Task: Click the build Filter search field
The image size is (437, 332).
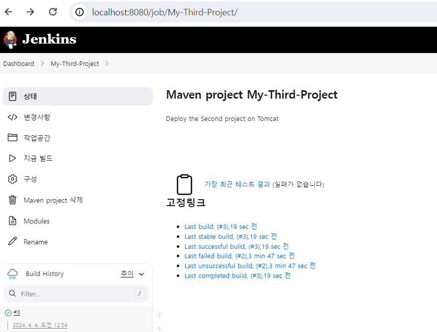Action: pos(76,294)
